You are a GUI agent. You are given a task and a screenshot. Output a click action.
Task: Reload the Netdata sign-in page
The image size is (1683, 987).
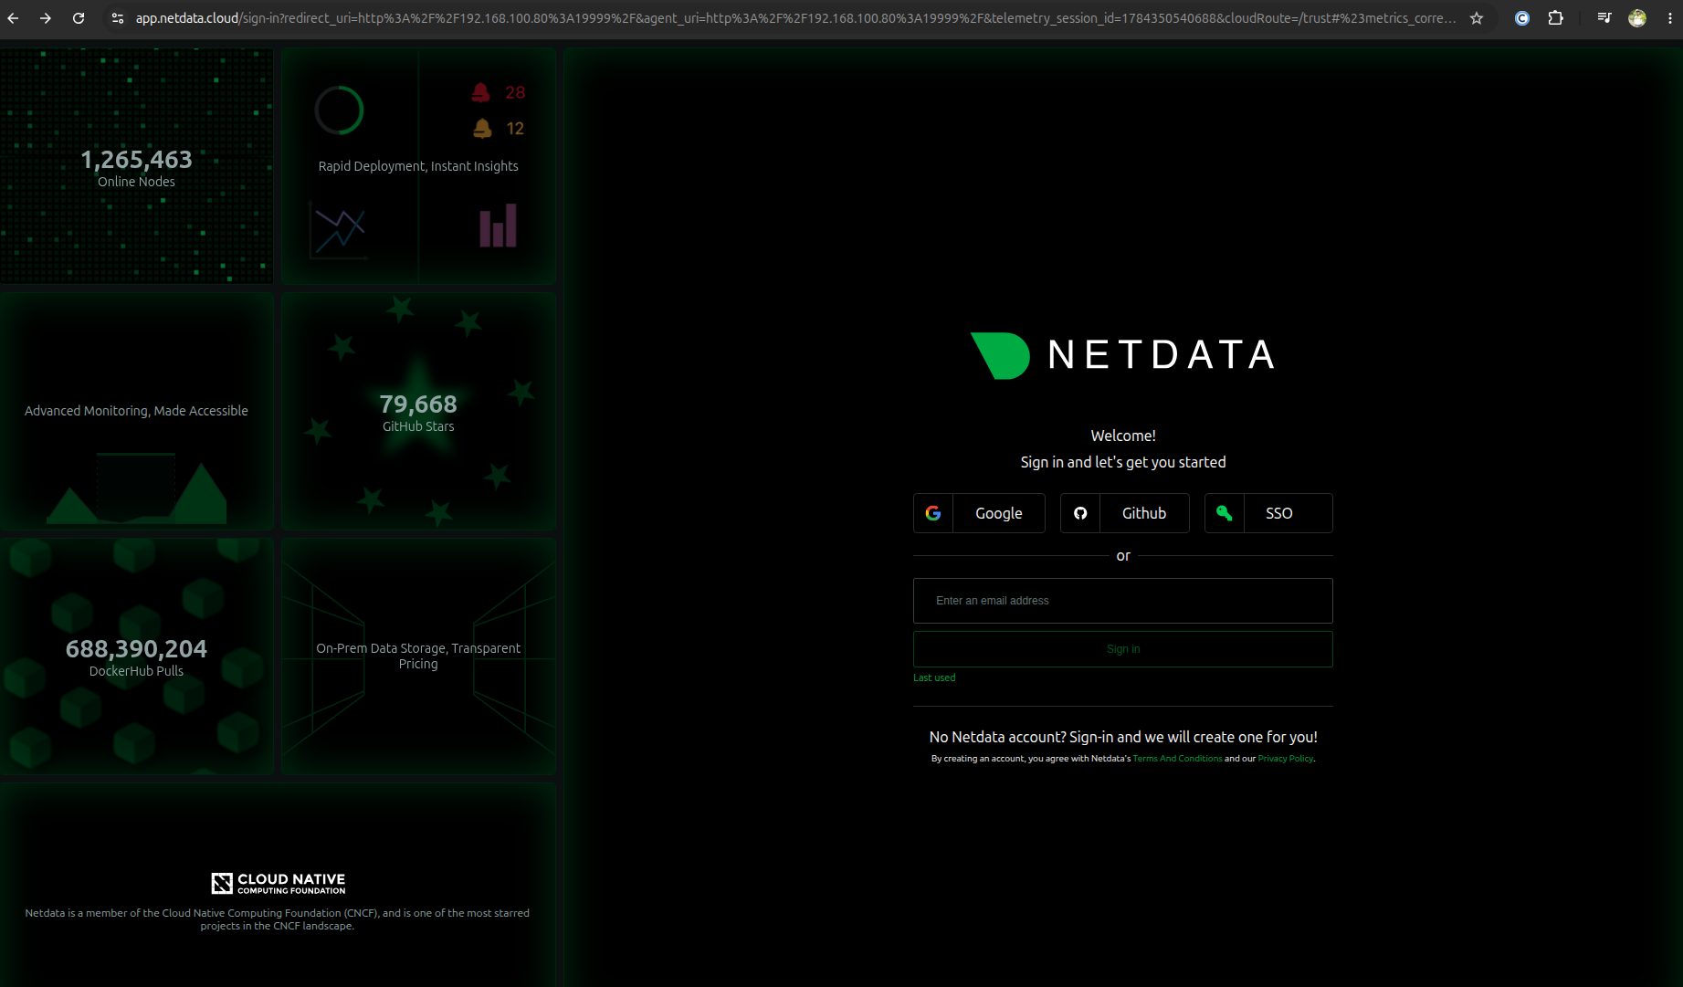point(79,18)
